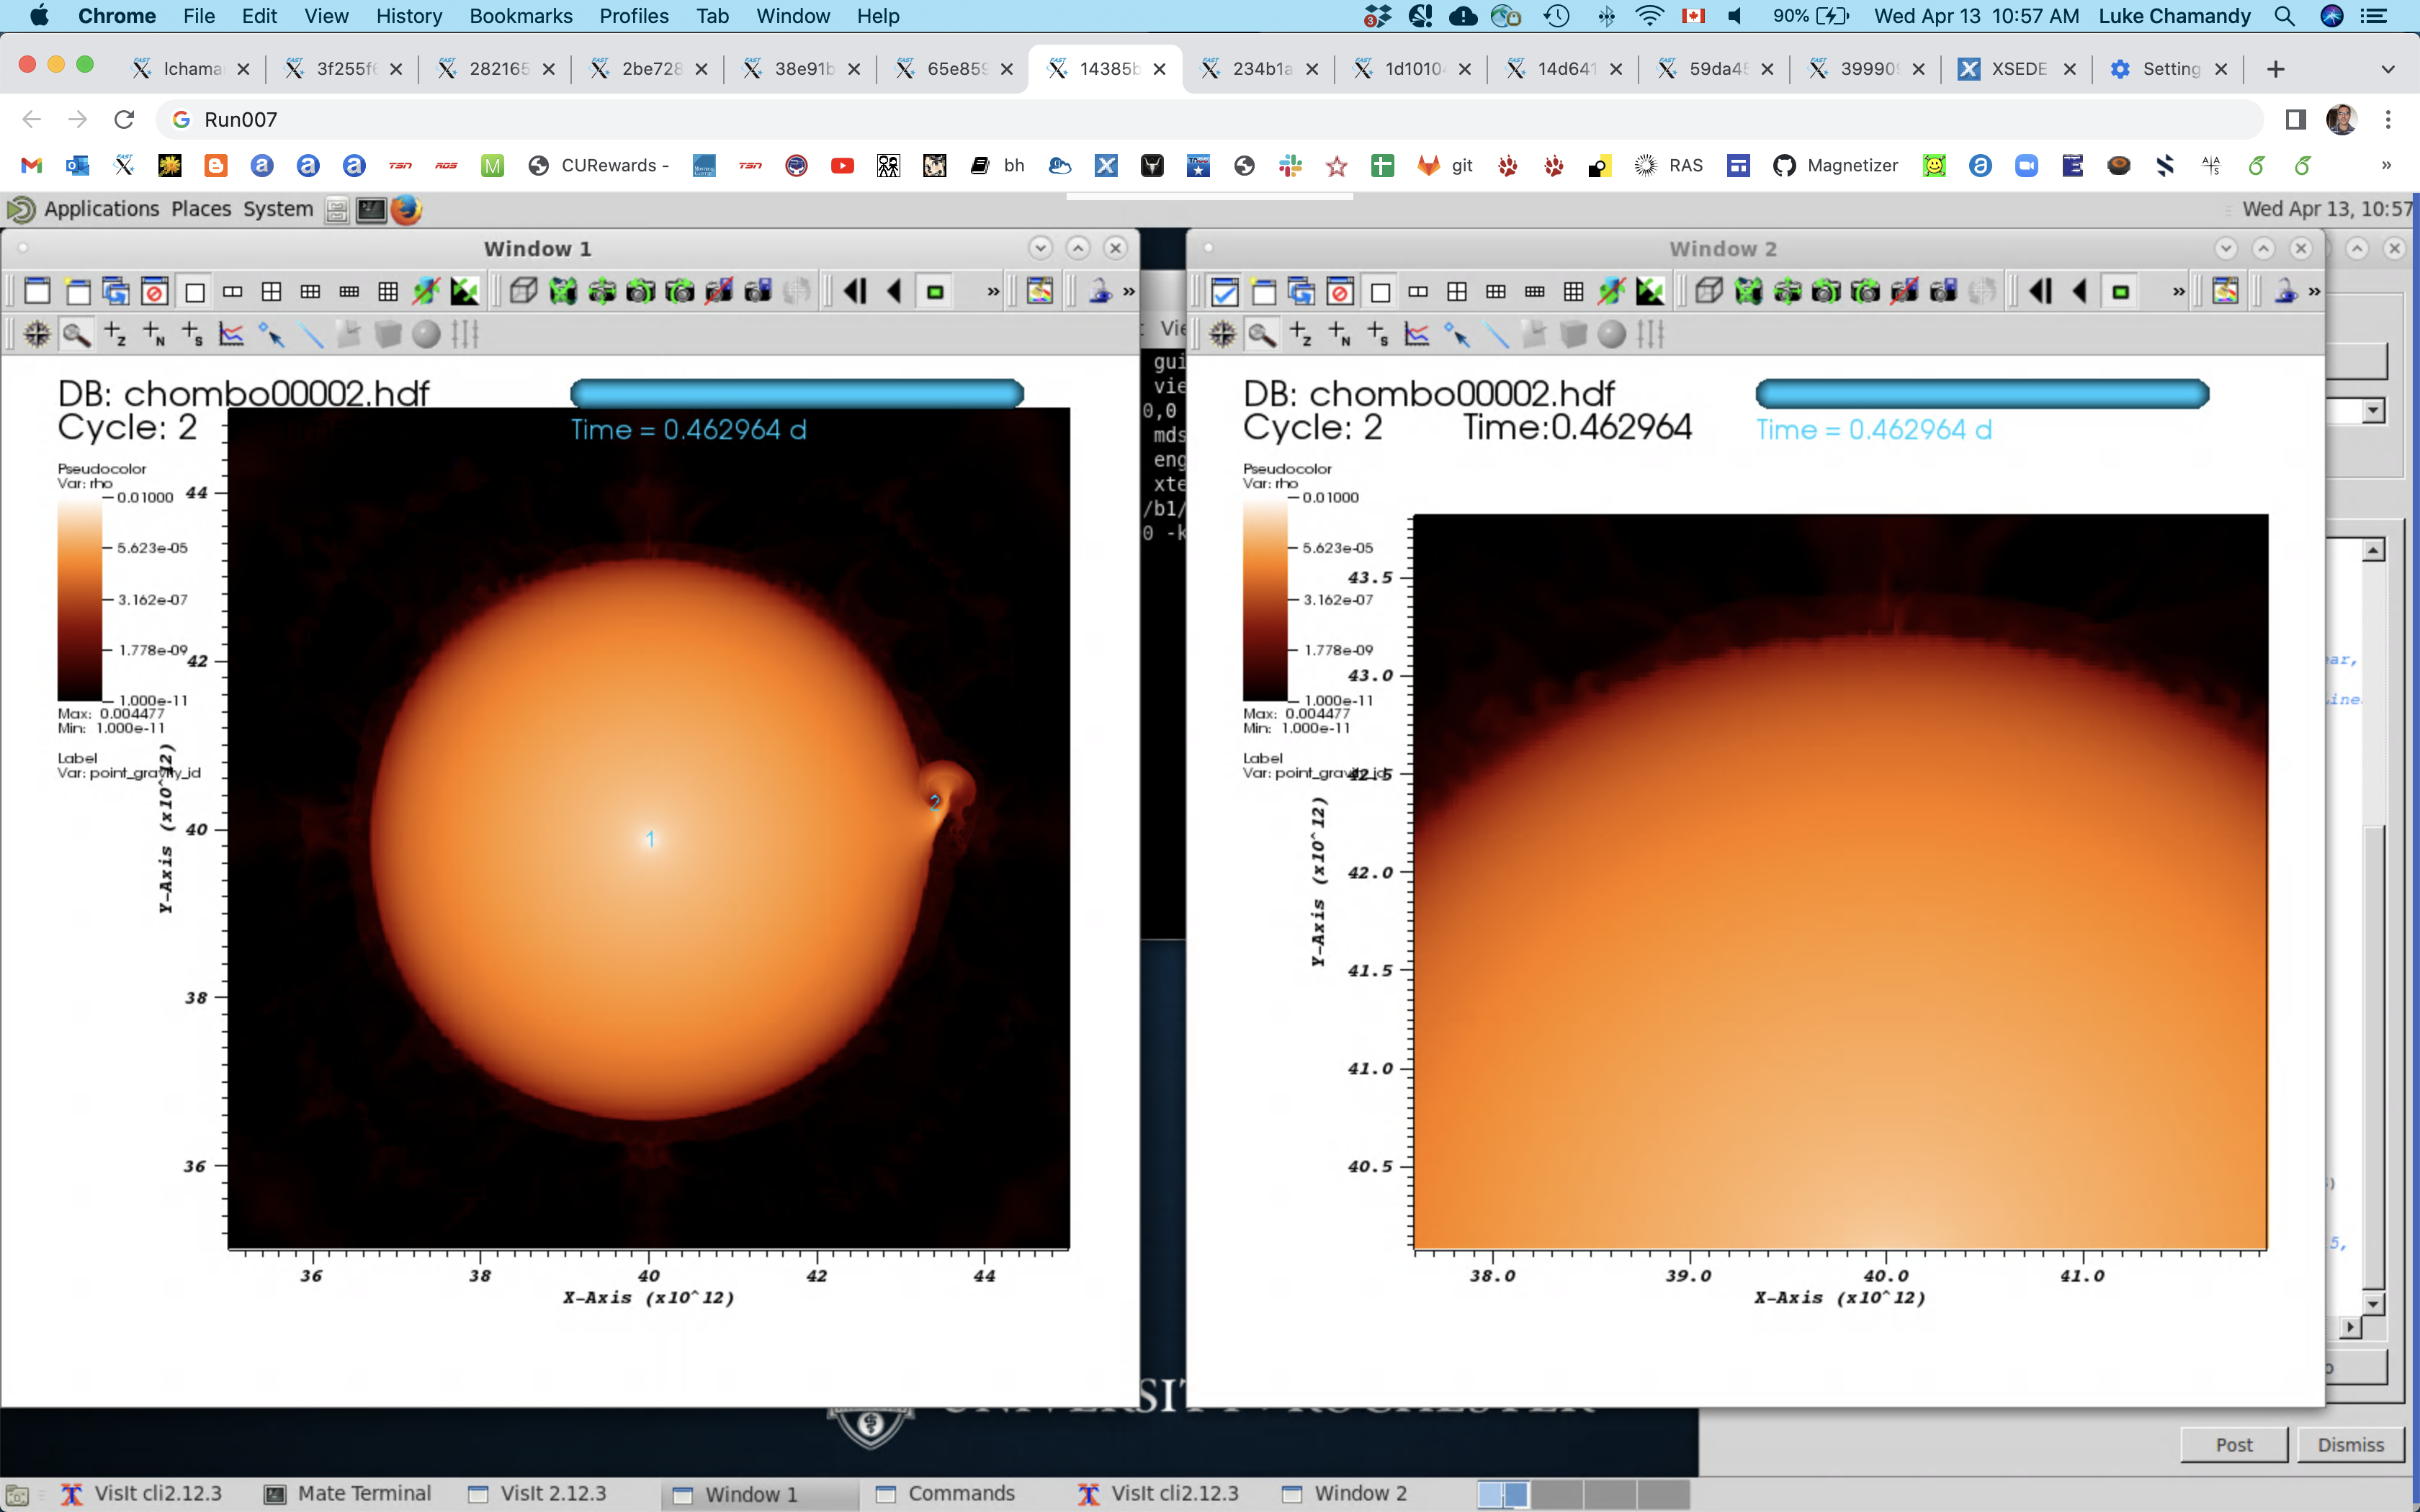The image size is (2420, 1512).
Task: Check the active window box in Window 1
Action: pyautogui.click(x=38, y=291)
